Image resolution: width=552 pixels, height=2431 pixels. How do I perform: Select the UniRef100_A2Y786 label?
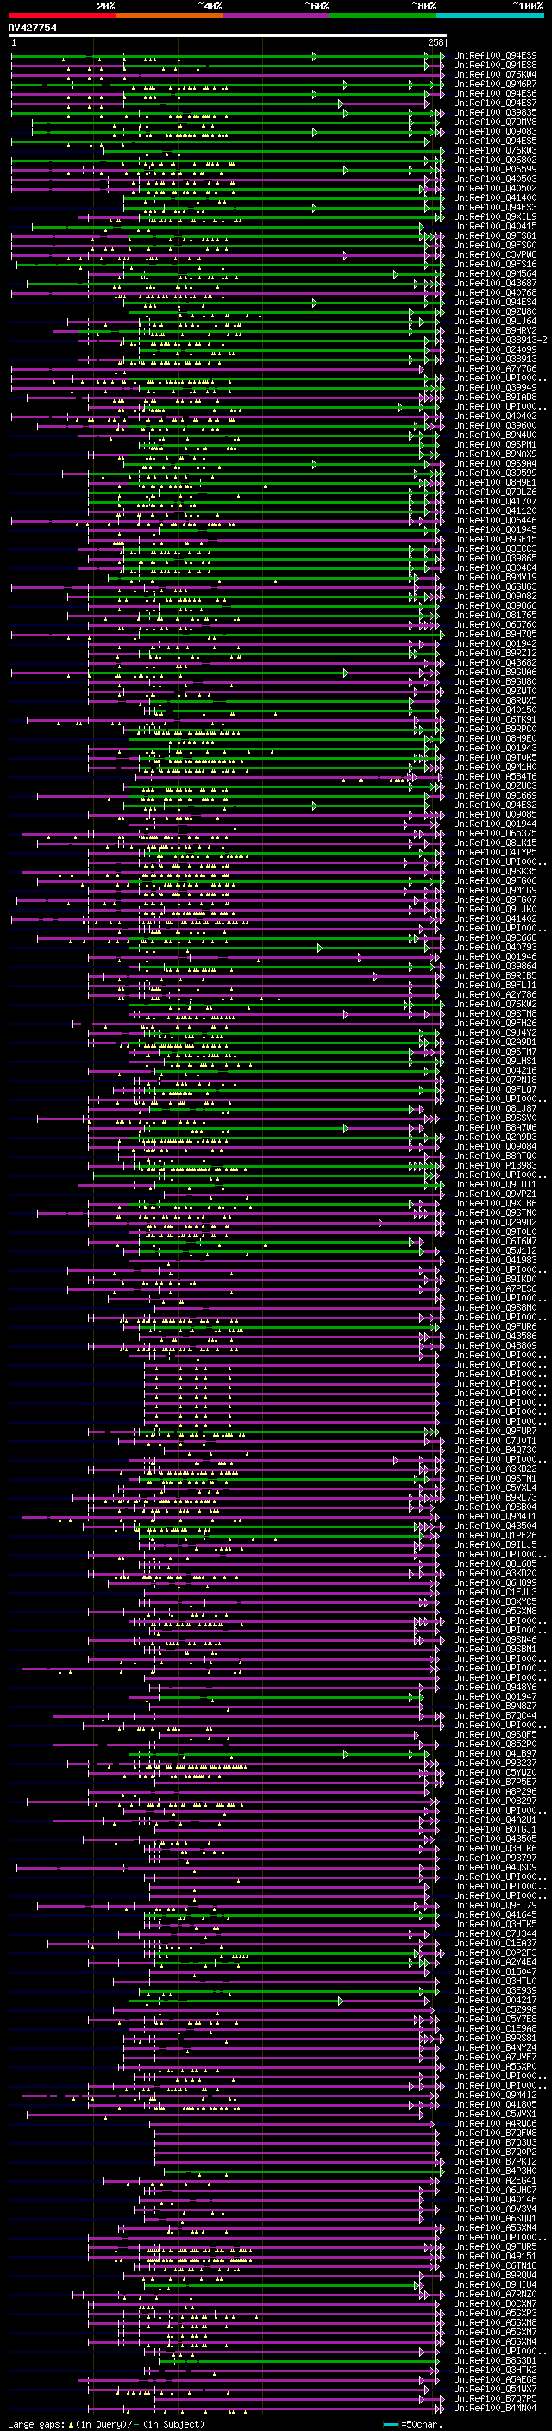click(x=495, y=993)
